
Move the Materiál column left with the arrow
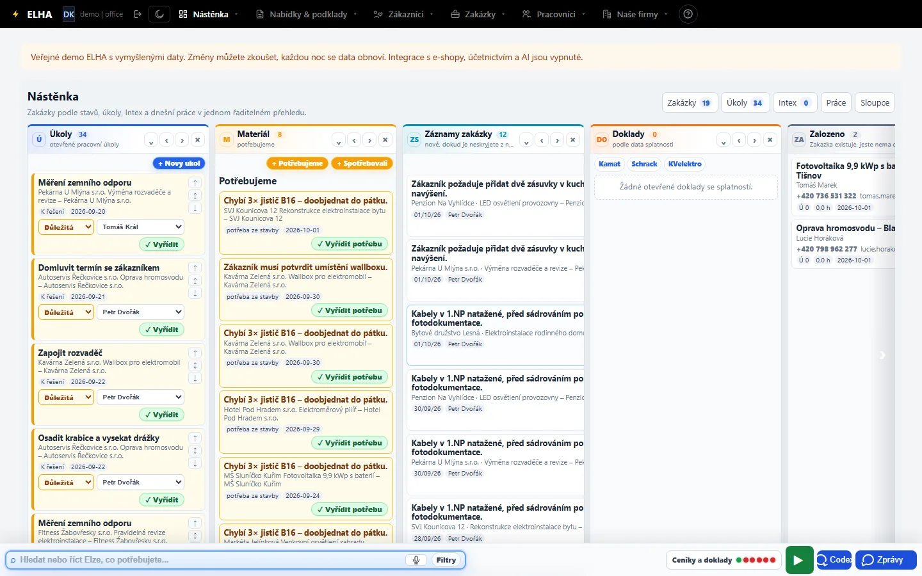tap(355, 140)
